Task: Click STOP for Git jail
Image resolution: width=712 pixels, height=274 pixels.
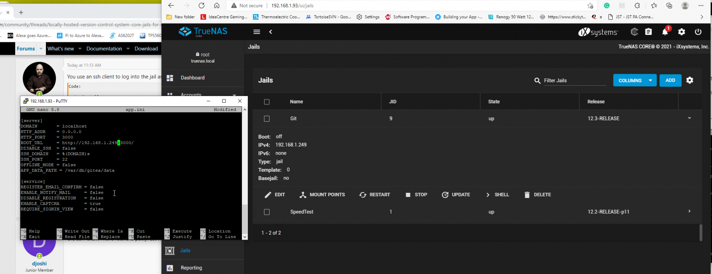Action: click(x=416, y=195)
